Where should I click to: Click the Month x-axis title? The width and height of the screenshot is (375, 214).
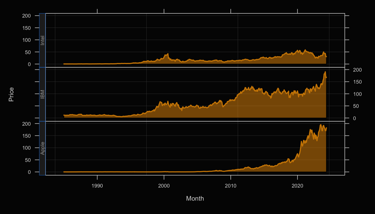coord(195,198)
